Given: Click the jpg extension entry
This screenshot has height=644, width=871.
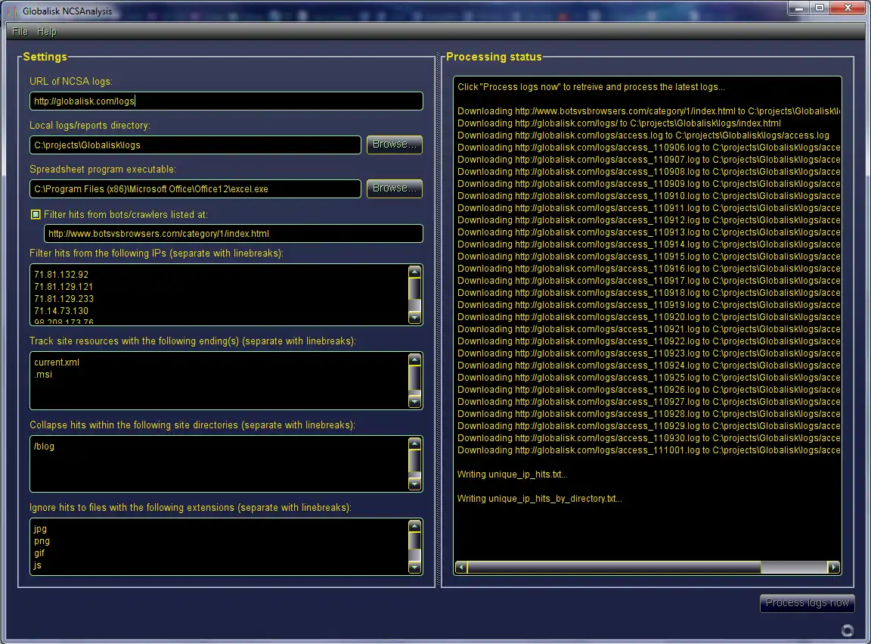Looking at the screenshot, I should 40,529.
